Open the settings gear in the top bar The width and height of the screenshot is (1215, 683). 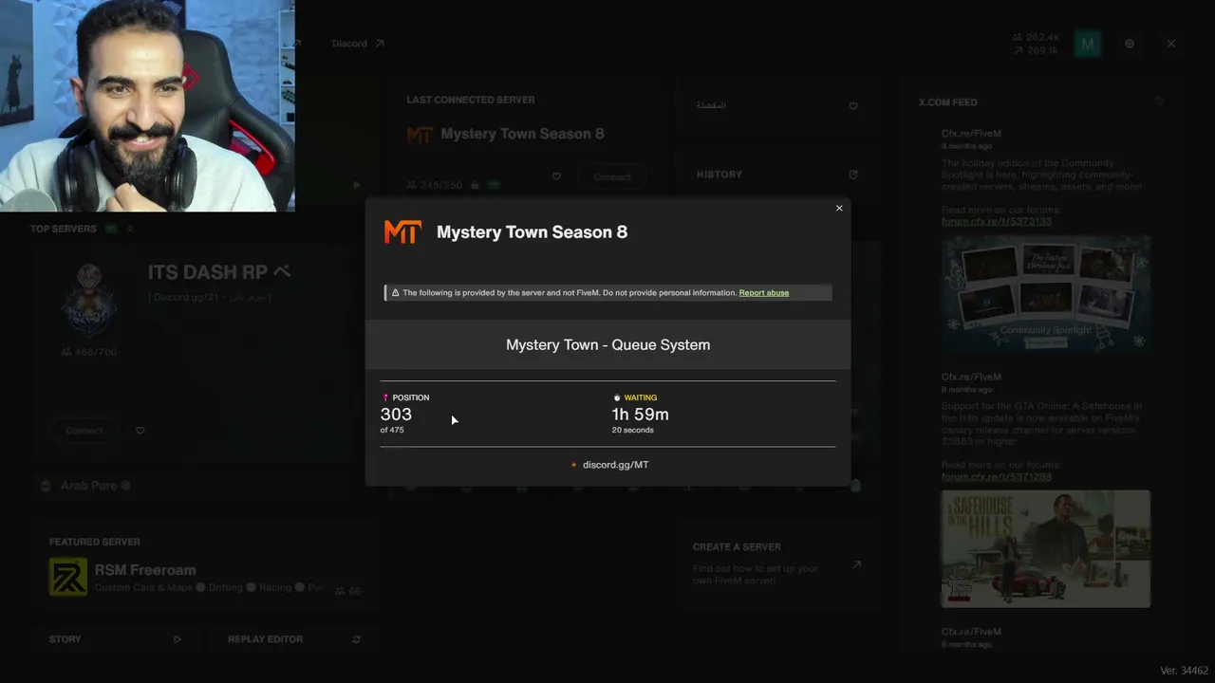(x=1130, y=44)
